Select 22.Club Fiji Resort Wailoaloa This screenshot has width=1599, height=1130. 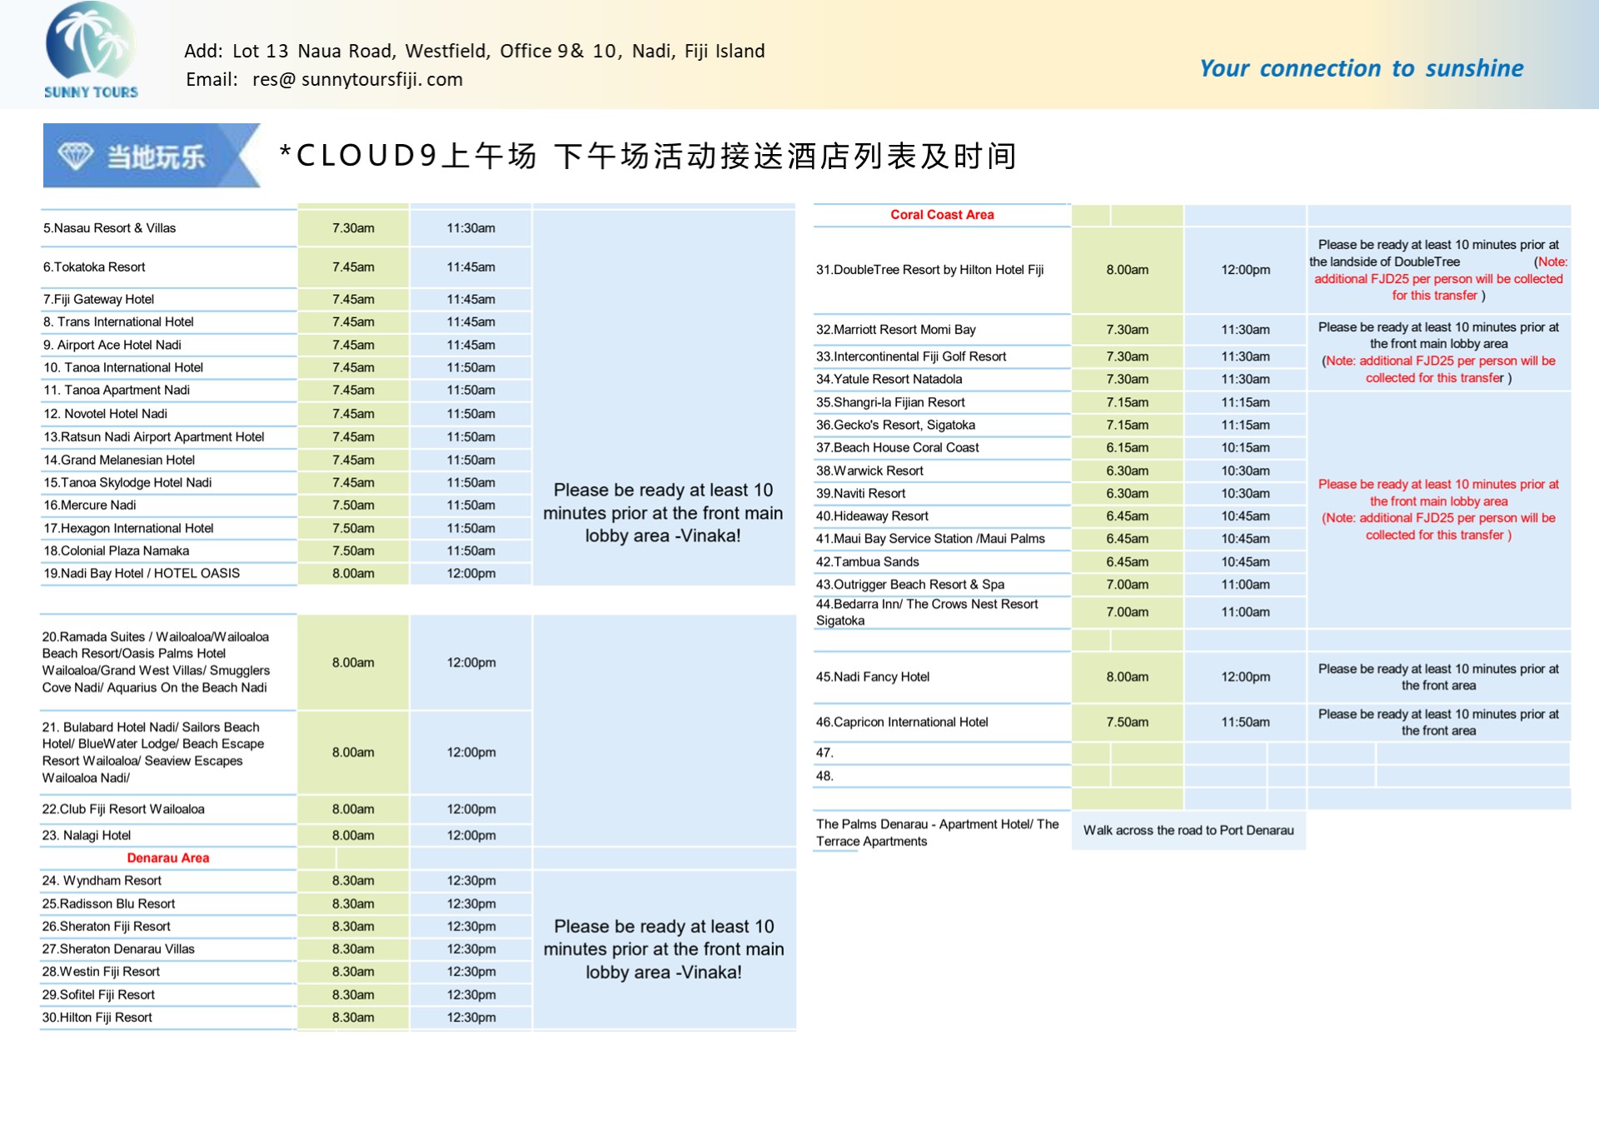pos(123,809)
